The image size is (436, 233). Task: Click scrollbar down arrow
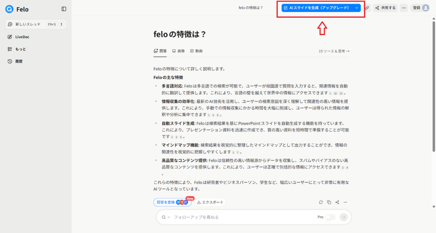pyautogui.click(x=433, y=207)
